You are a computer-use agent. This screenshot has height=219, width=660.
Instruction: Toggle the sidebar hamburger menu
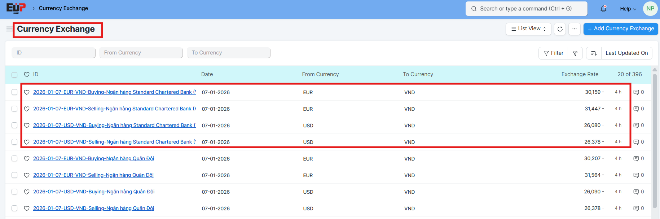click(9, 29)
